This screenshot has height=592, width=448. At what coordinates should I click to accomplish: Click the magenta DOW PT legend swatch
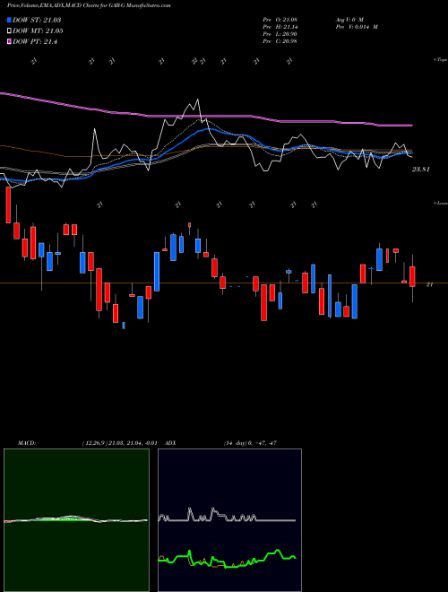[10, 42]
